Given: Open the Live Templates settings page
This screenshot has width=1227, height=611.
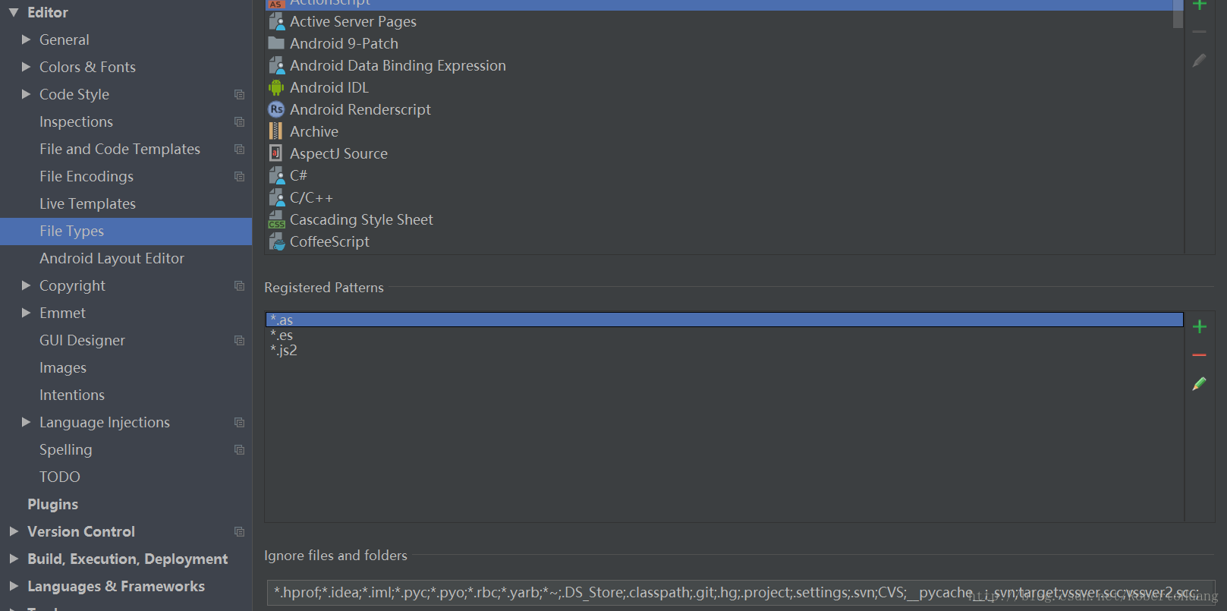Looking at the screenshot, I should click(87, 203).
